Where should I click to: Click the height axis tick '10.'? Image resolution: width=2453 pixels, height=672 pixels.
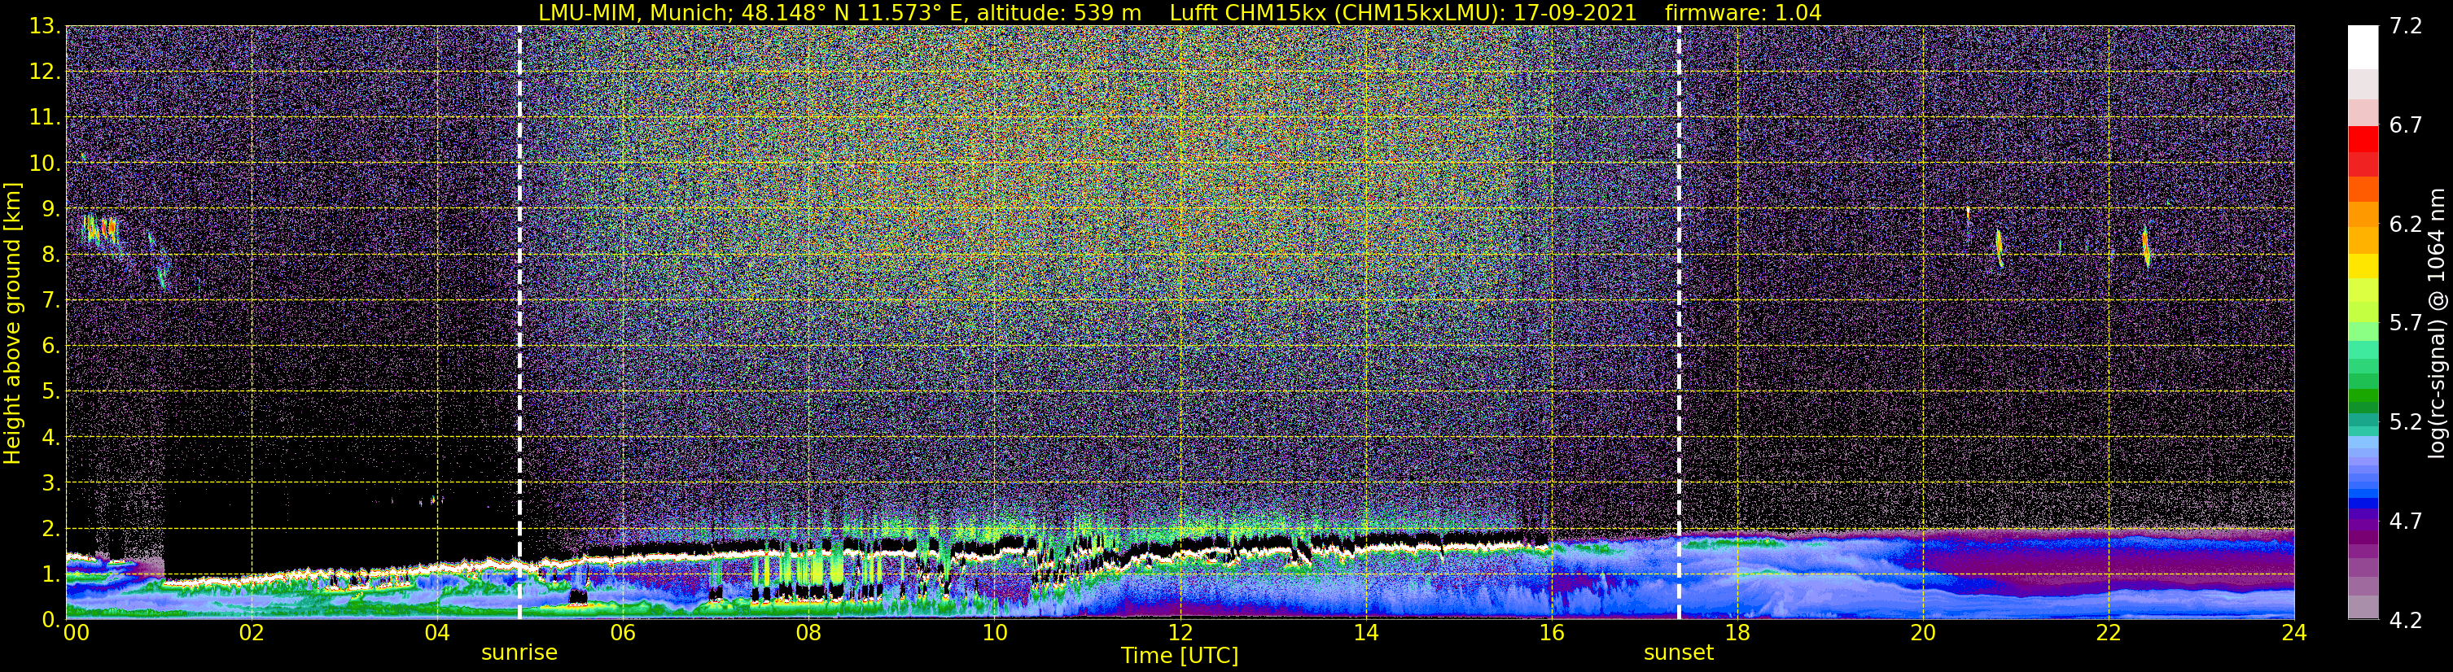coord(45,164)
